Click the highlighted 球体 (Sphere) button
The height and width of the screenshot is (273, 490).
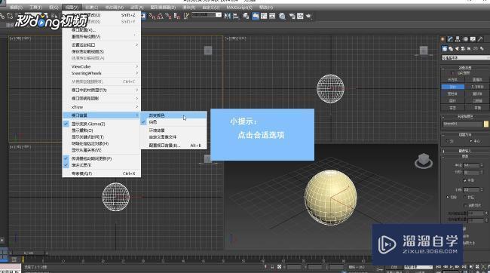(x=453, y=87)
